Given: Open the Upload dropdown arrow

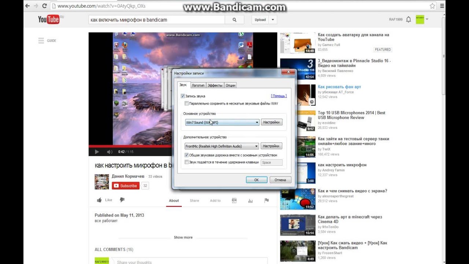Looking at the screenshot, I should click(x=273, y=20).
